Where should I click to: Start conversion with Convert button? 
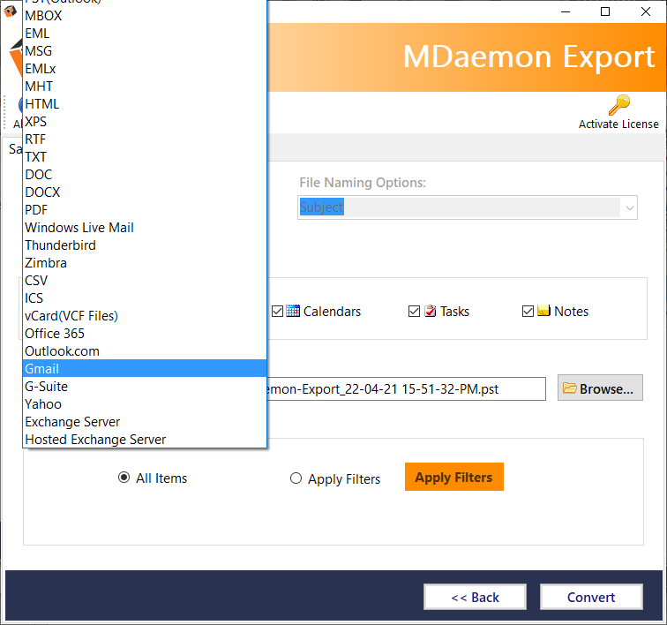point(591,597)
